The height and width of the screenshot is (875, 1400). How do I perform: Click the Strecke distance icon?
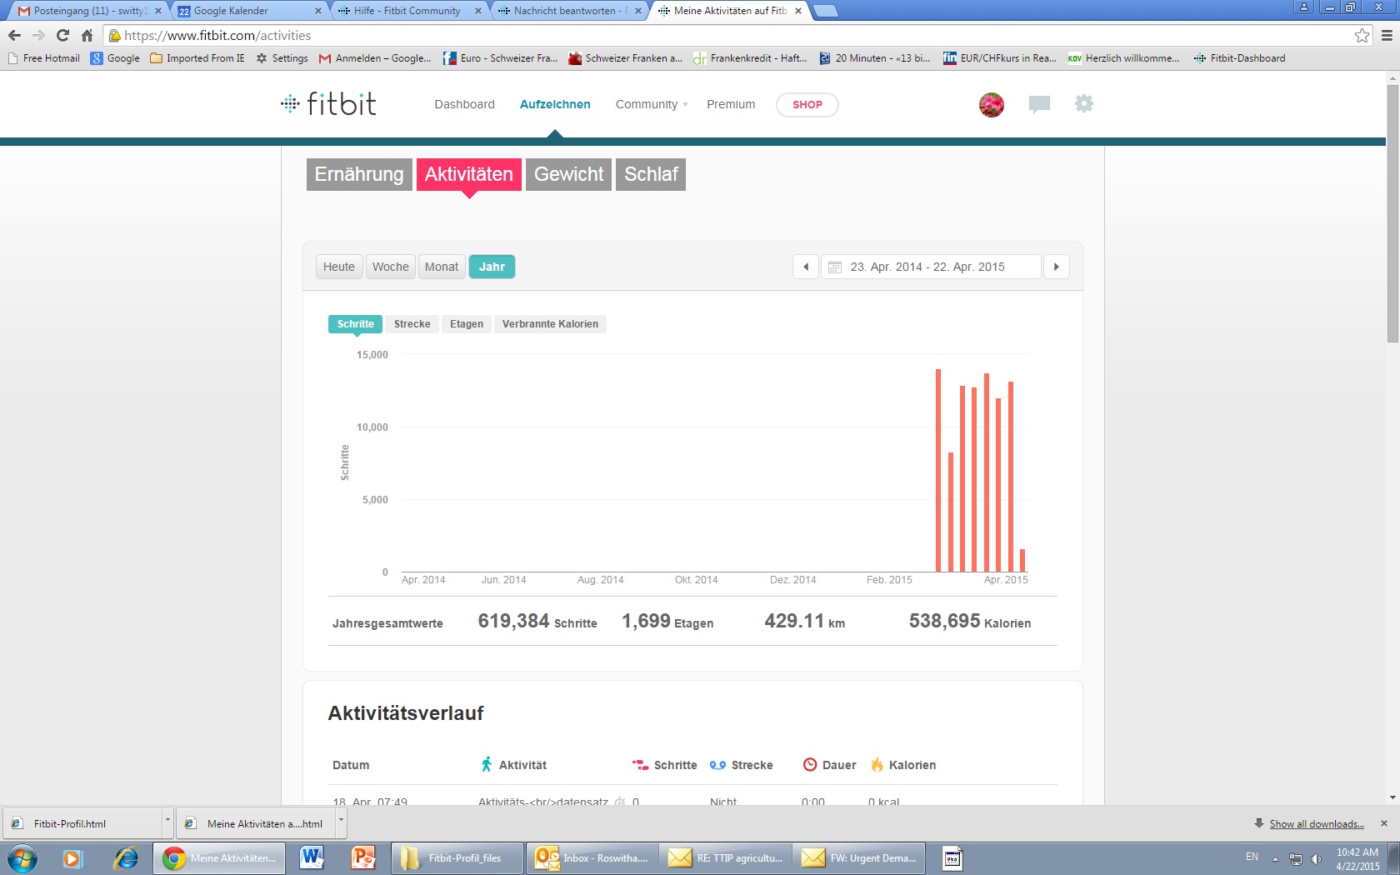tap(717, 765)
